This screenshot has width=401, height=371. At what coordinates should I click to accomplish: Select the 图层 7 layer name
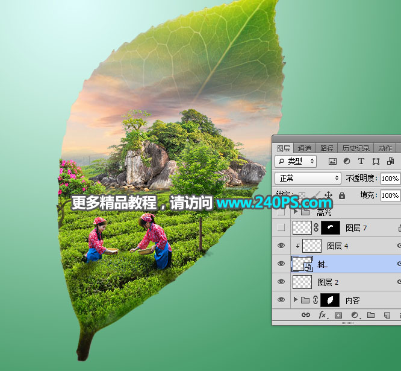pos(356,228)
